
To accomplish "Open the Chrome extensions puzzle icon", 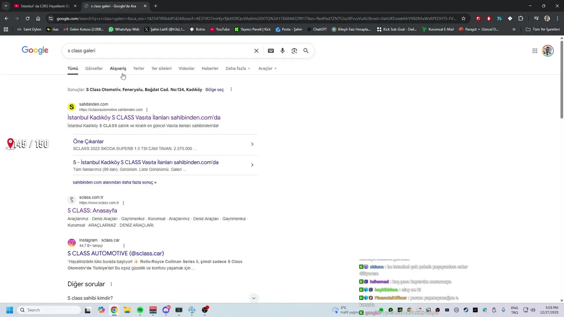I will (521, 18).
